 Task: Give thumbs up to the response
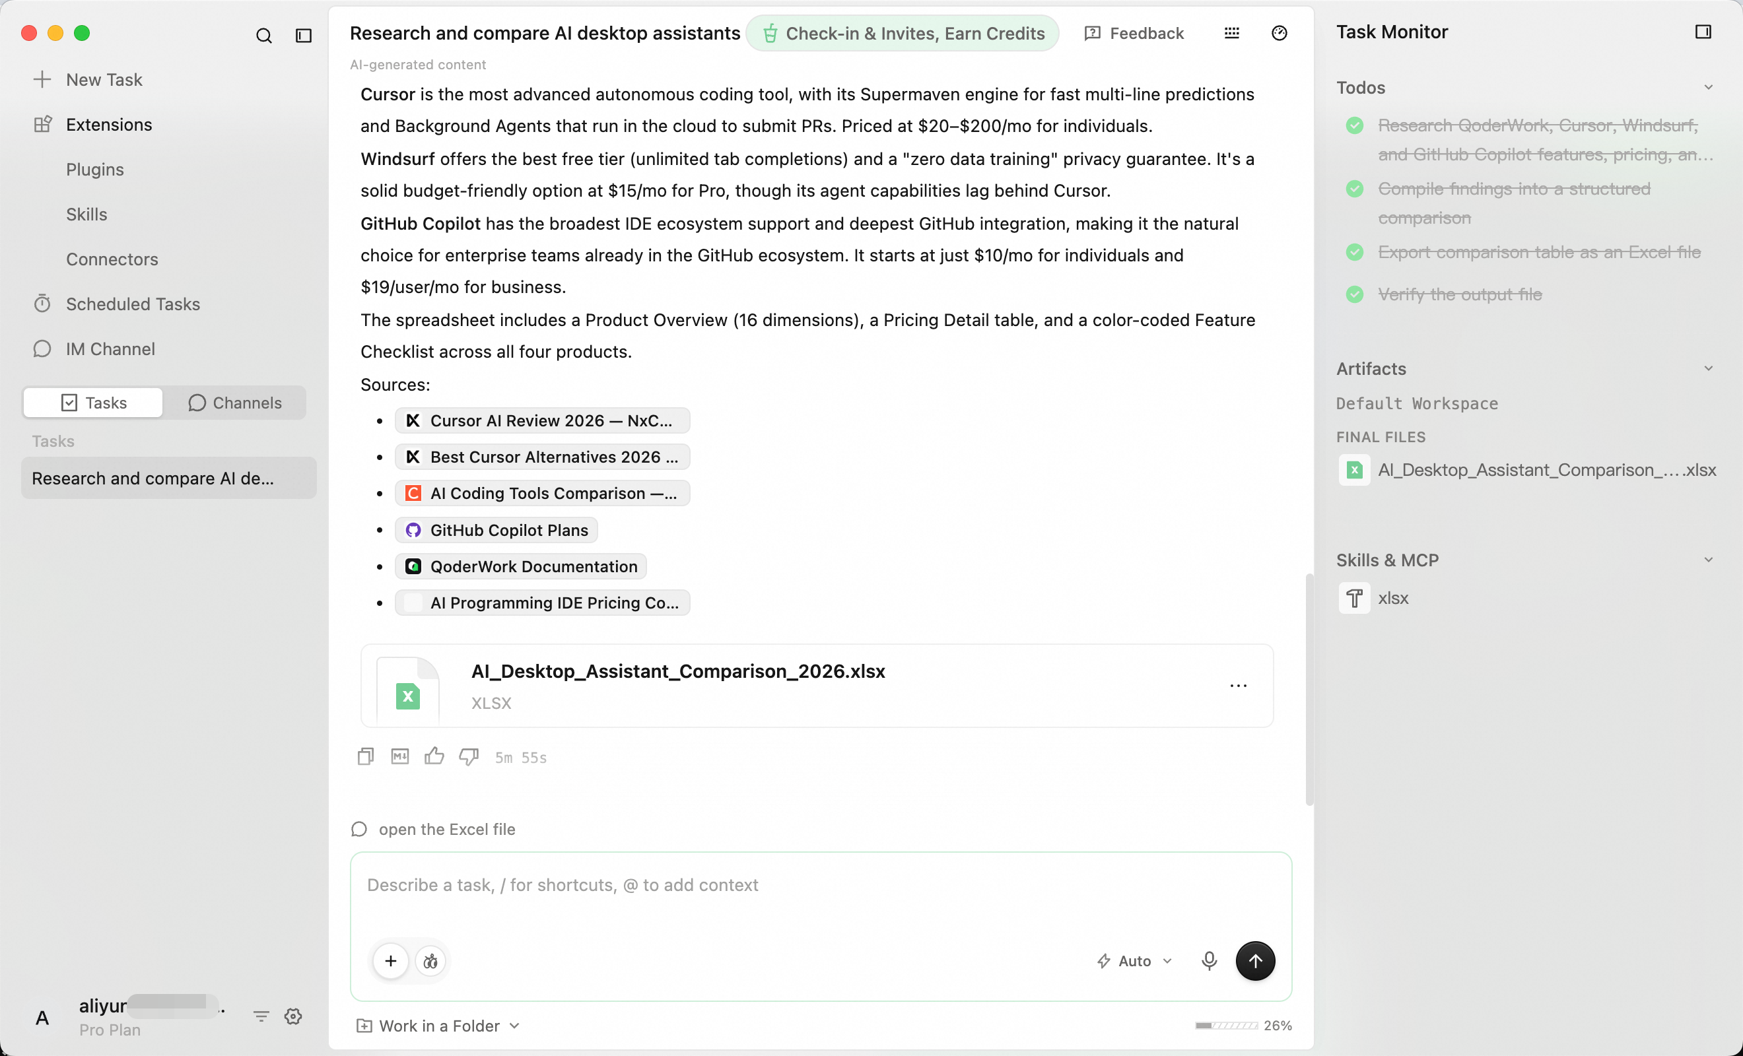click(434, 756)
